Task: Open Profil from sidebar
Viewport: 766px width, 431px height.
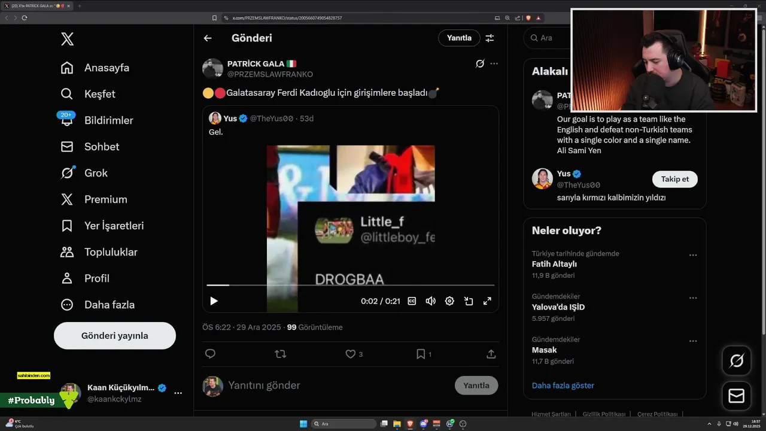Action: 85,278
